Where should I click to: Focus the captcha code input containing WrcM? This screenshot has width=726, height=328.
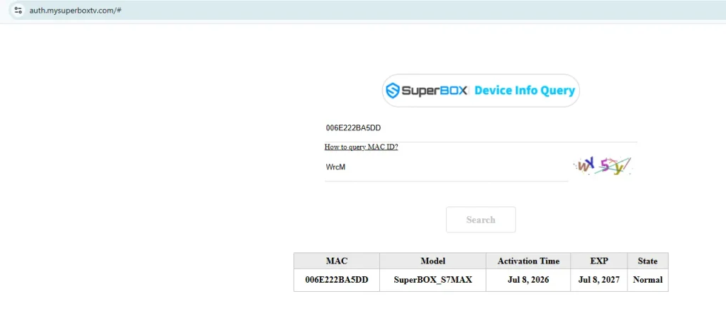click(447, 167)
